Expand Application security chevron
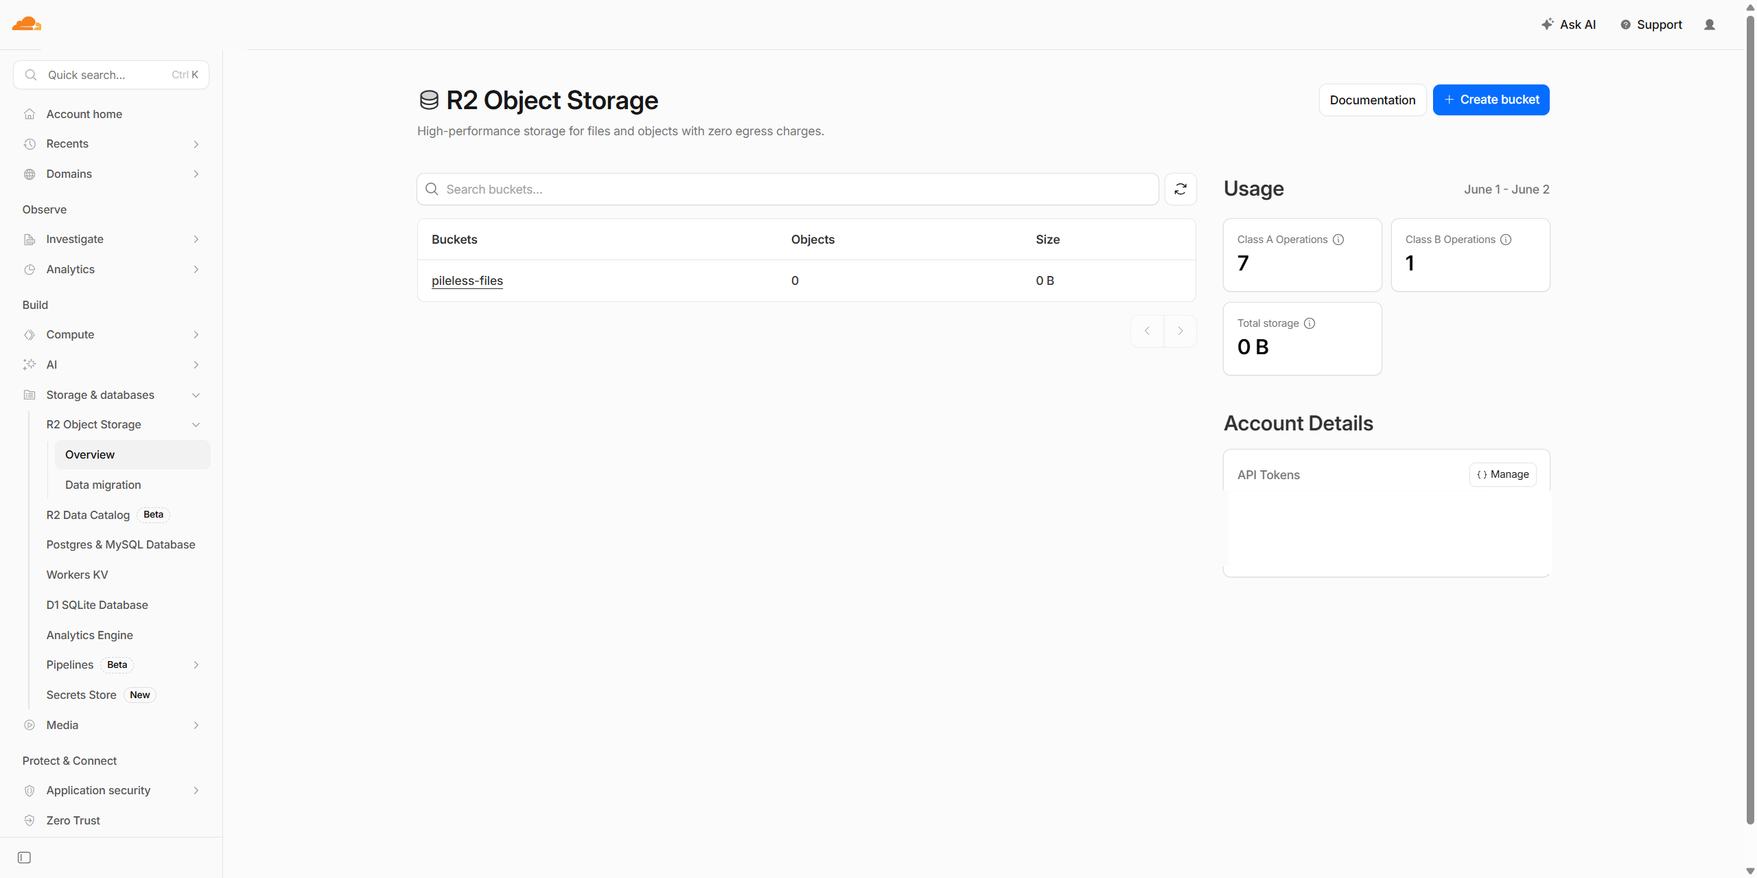1757x878 pixels. (x=196, y=791)
